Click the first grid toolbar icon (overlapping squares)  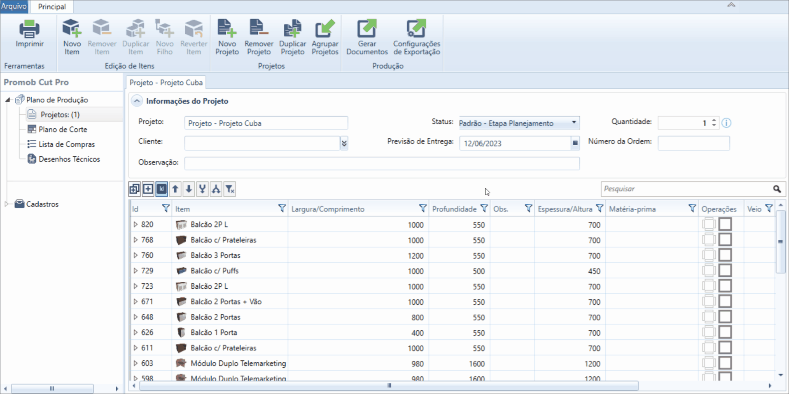coord(134,189)
